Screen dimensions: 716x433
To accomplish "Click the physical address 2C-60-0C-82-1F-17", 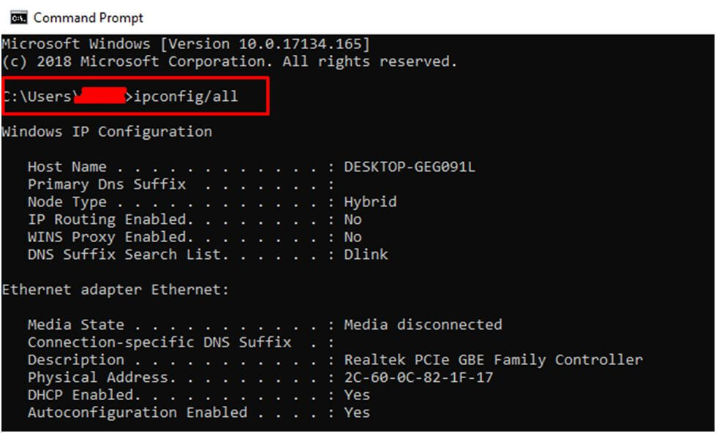I will pyautogui.click(x=418, y=377).
